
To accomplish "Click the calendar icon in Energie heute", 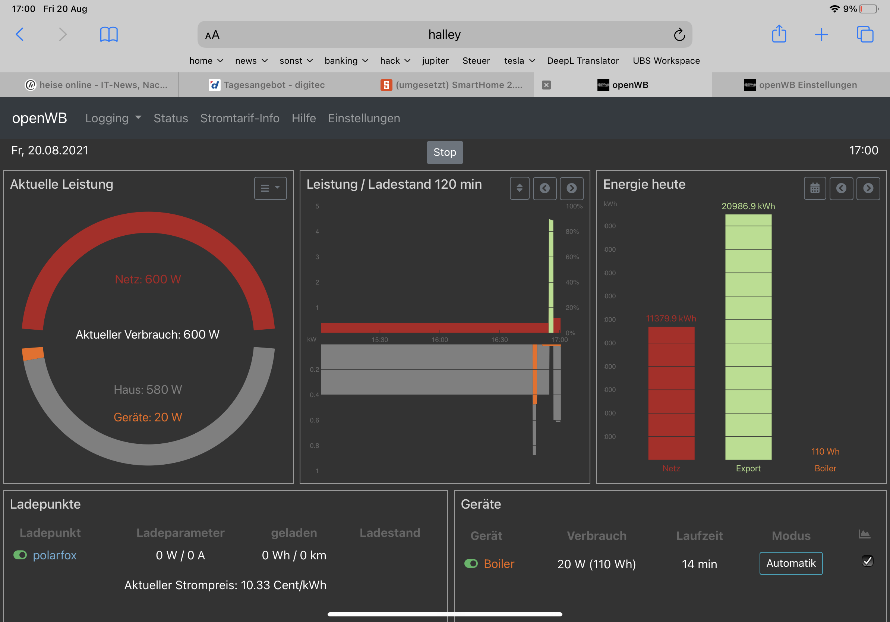I will (815, 188).
